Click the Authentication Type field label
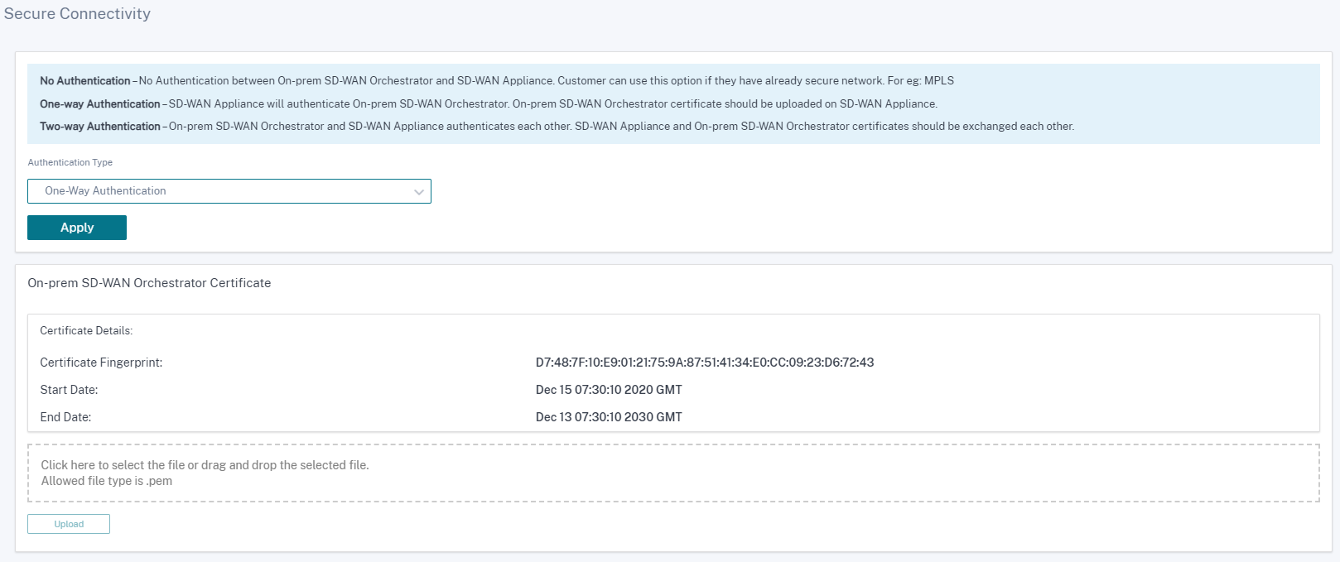The width and height of the screenshot is (1340, 562). (70, 162)
